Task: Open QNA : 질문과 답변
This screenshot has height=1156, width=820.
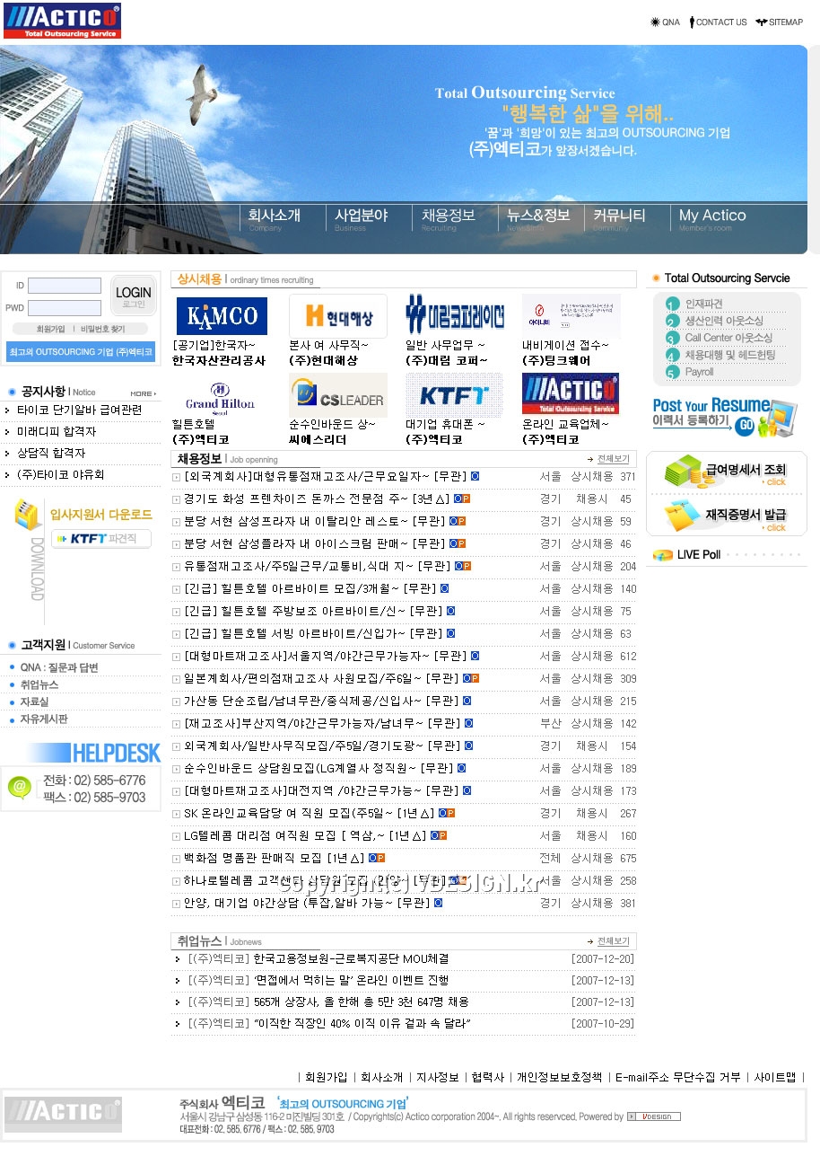Action: point(59,667)
